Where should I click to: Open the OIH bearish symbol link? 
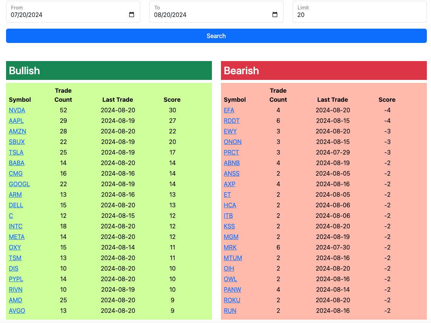[229, 269]
